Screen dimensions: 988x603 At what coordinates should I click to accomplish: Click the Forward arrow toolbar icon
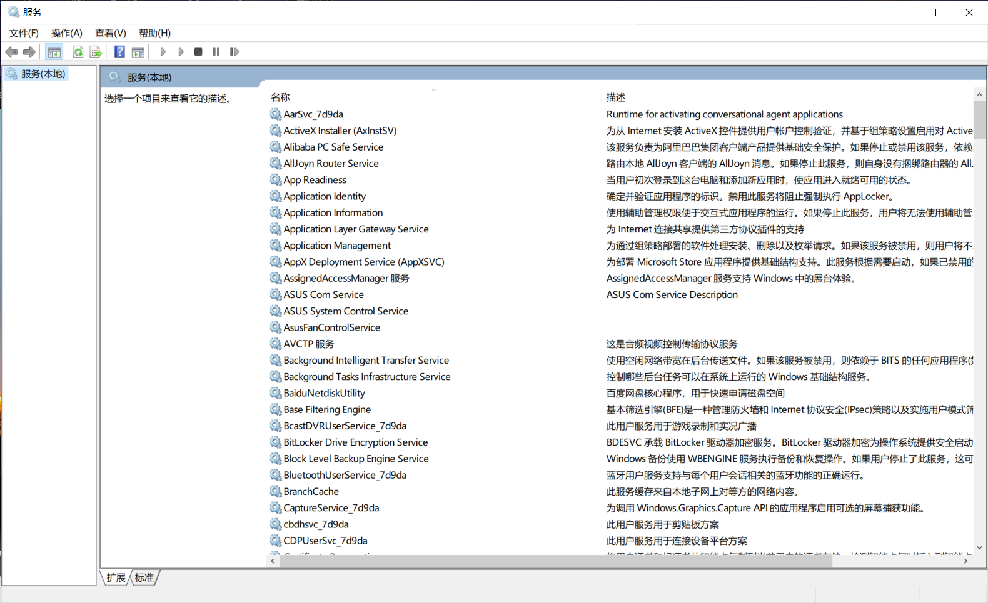point(29,52)
